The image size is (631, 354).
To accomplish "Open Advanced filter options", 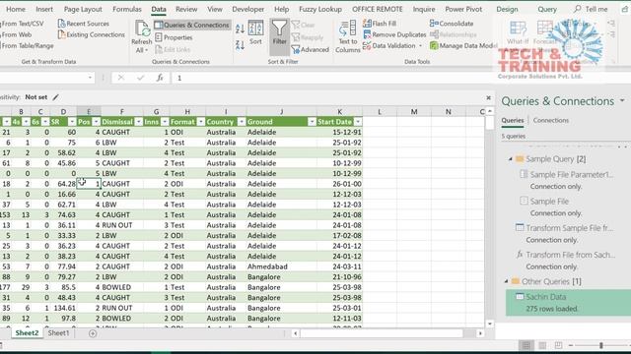I will pyautogui.click(x=310, y=50).
